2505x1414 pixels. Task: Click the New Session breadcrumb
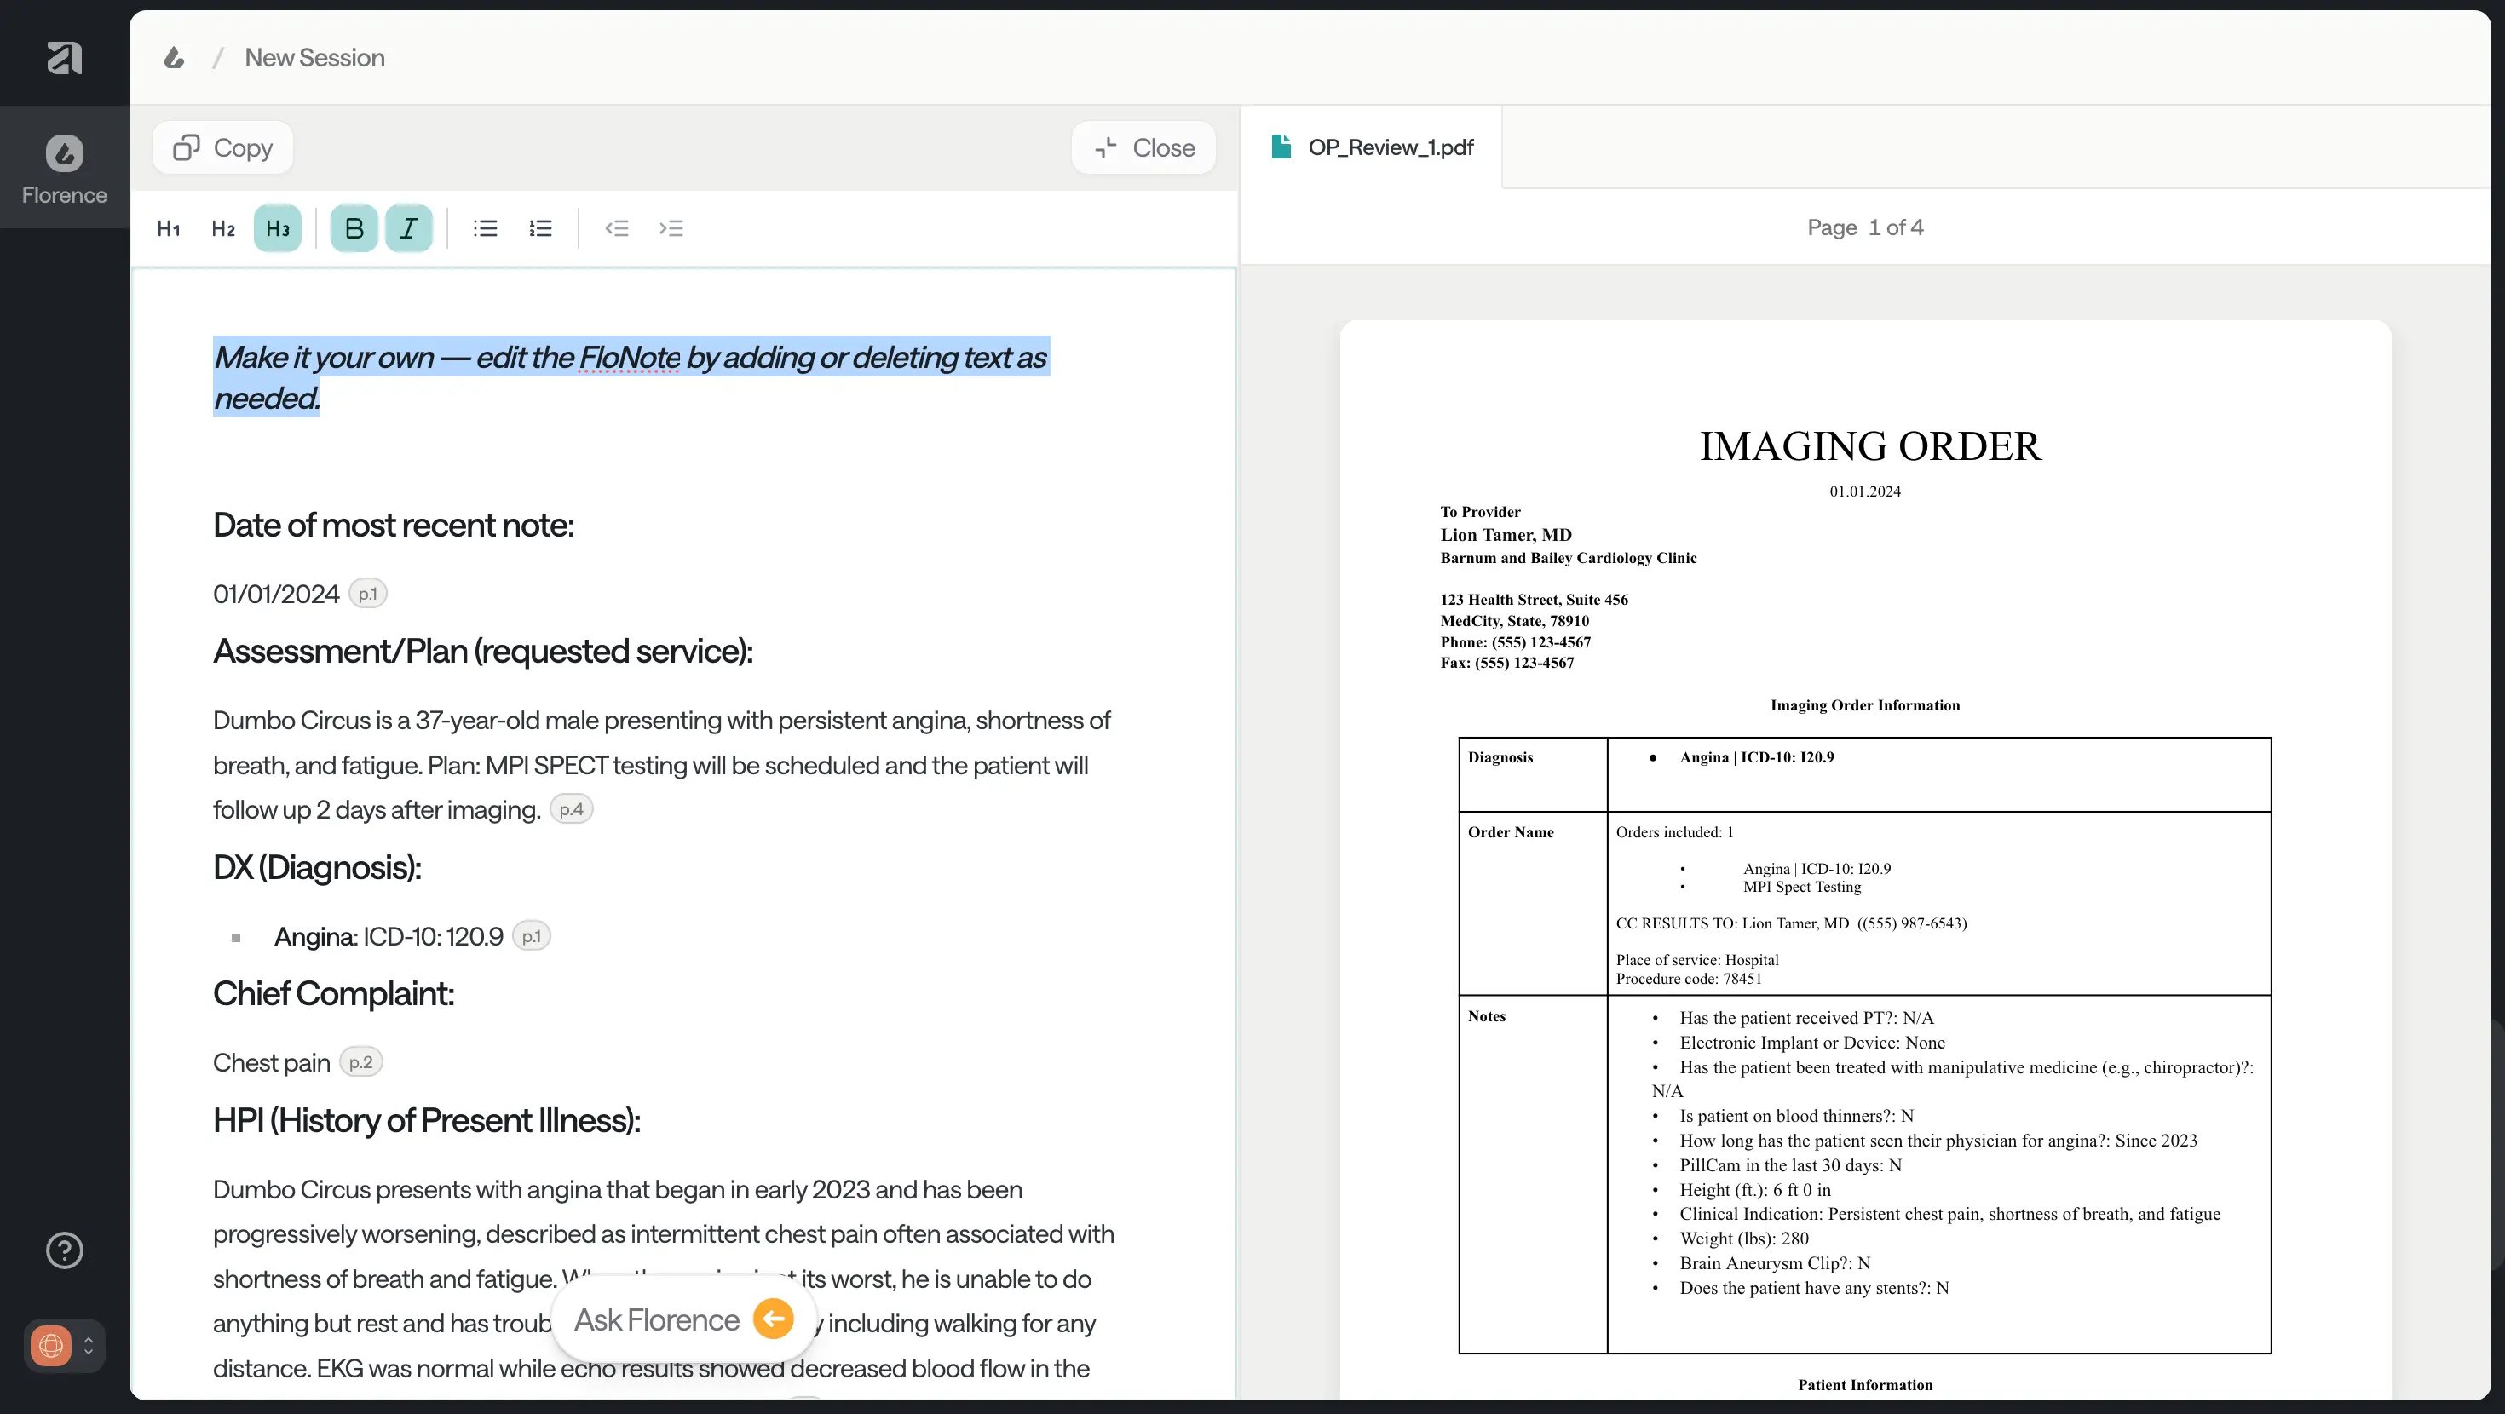pyautogui.click(x=314, y=57)
